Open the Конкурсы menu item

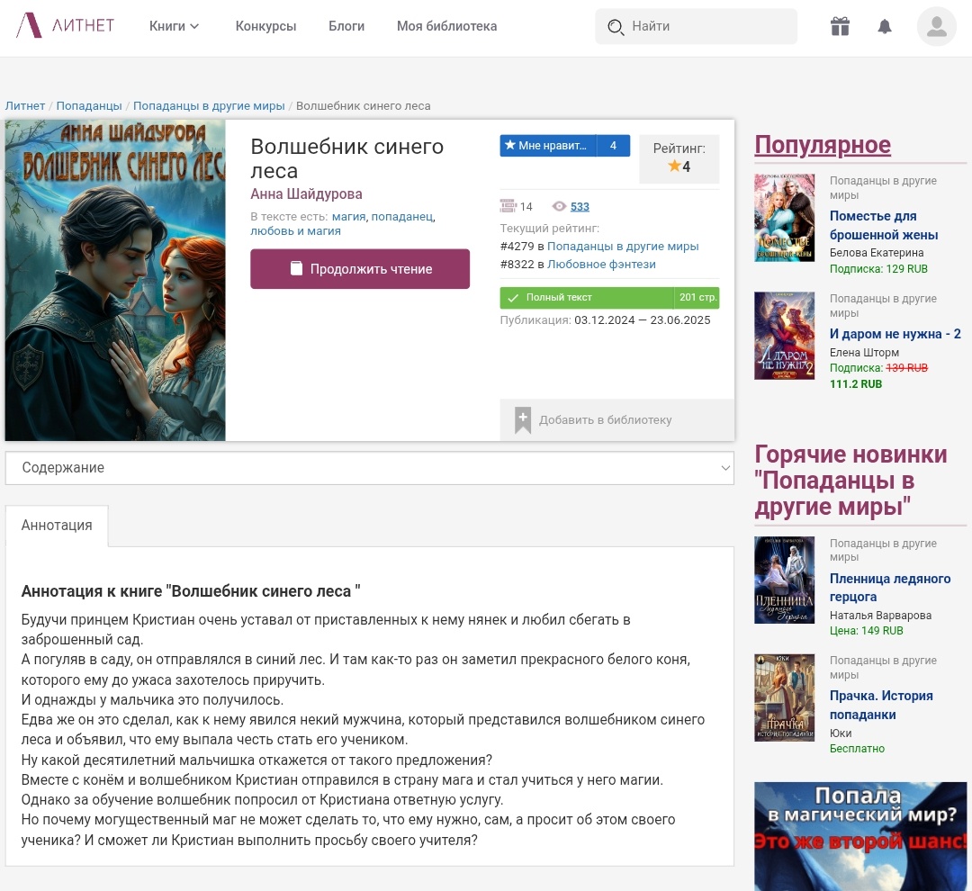click(x=265, y=26)
